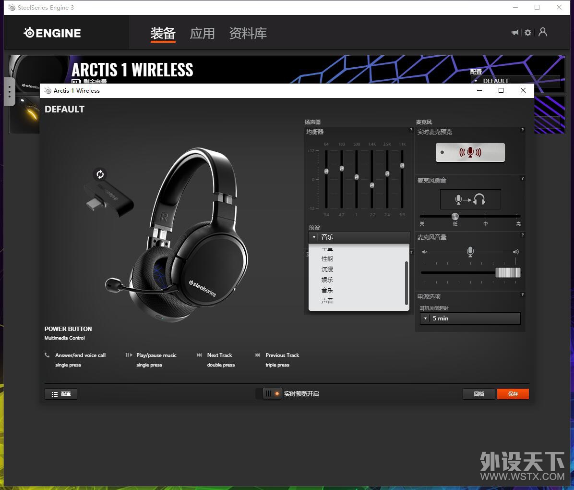Maximize the Arctis 1 Wireless window
The width and height of the screenshot is (574, 490).
(x=501, y=90)
